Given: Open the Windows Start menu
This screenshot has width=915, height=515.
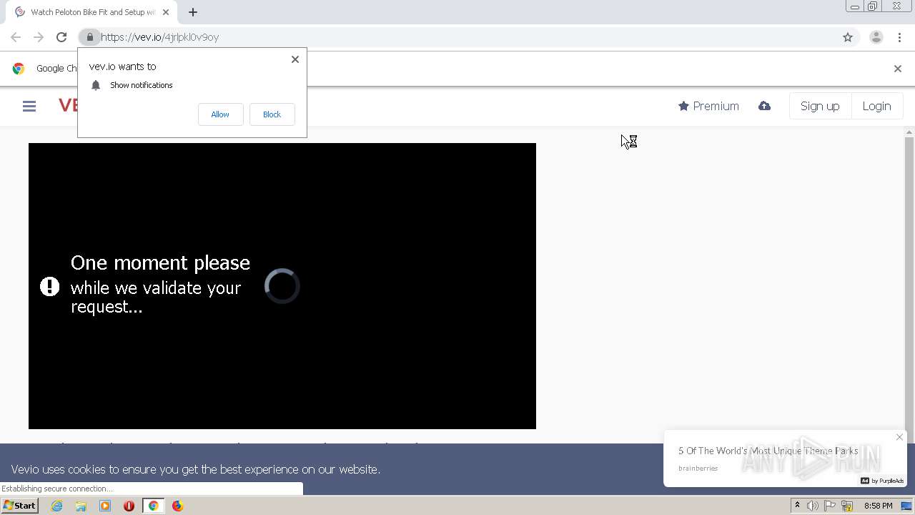Looking at the screenshot, I should point(19,506).
